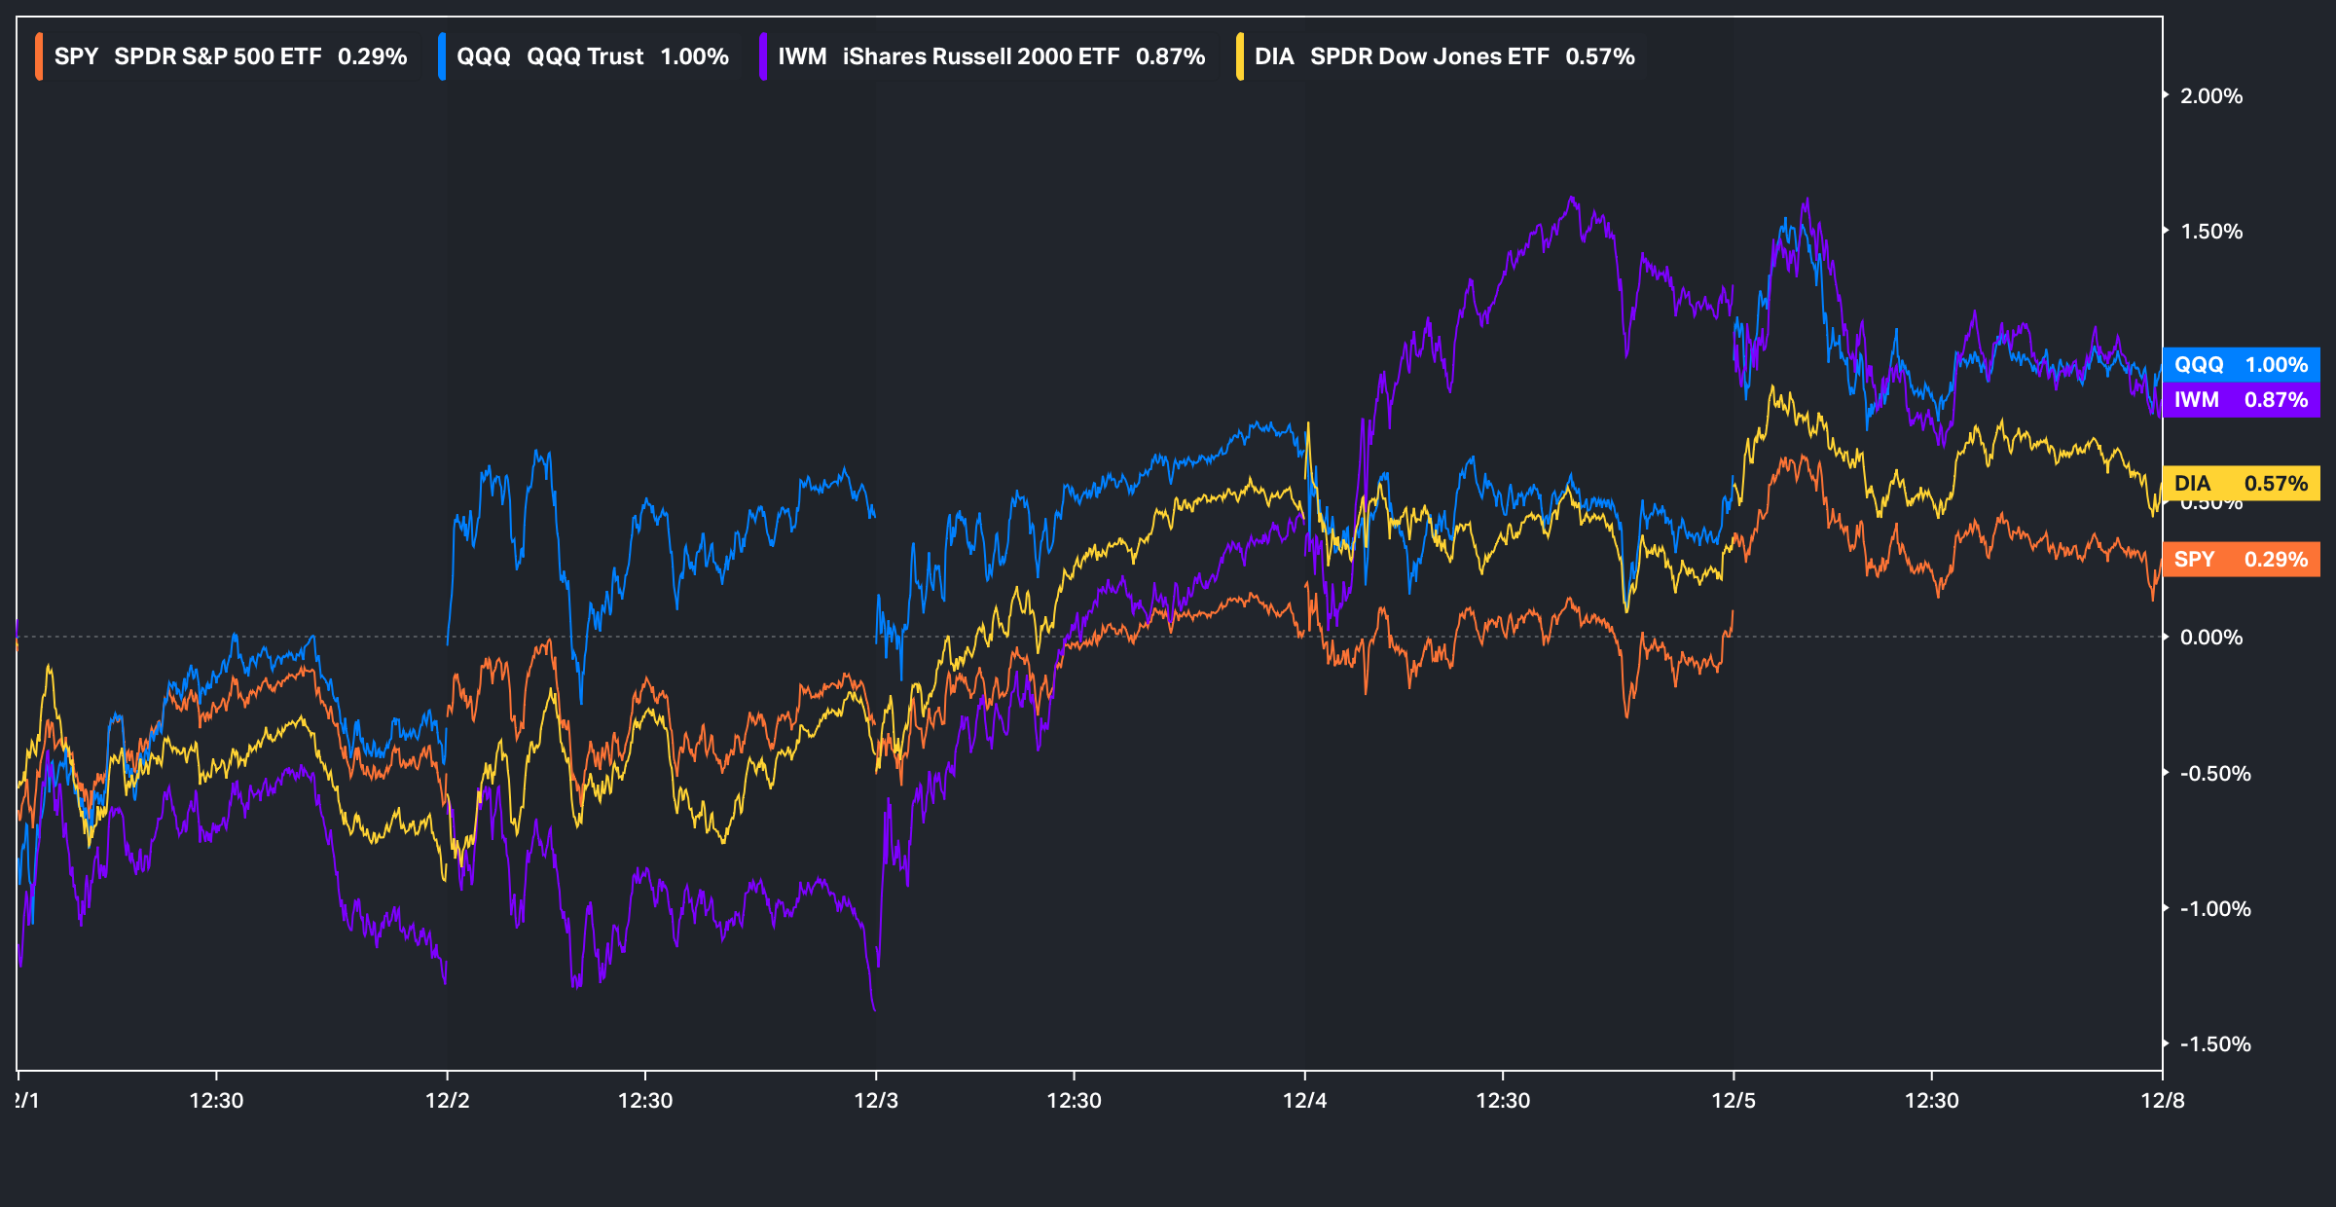Click the 0.00% baseline label on the y-axis

click(2210, 638)
